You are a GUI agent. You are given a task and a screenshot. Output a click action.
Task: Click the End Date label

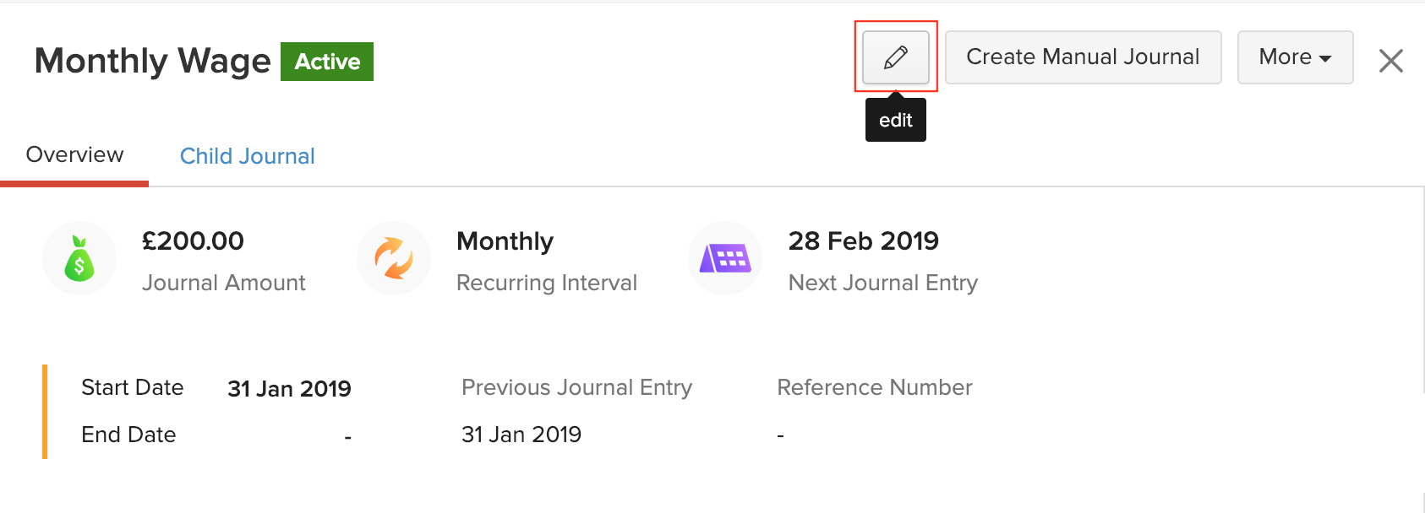128,435
